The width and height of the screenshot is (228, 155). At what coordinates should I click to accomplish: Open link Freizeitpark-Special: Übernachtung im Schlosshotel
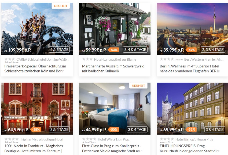click(x=35, y=69)
